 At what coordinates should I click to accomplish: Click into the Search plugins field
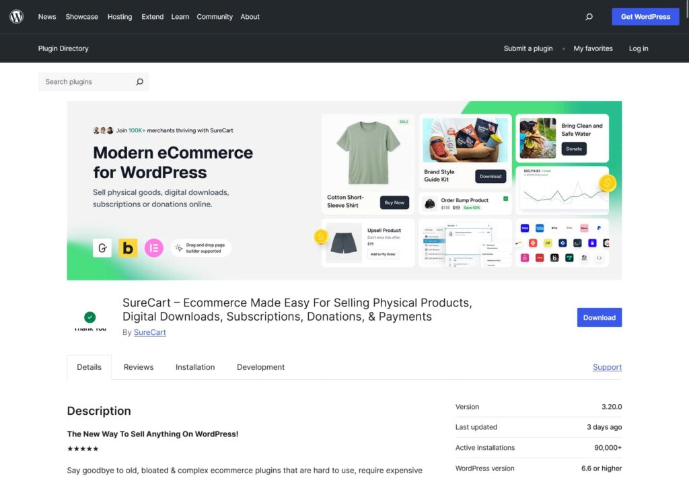(86, 82)
